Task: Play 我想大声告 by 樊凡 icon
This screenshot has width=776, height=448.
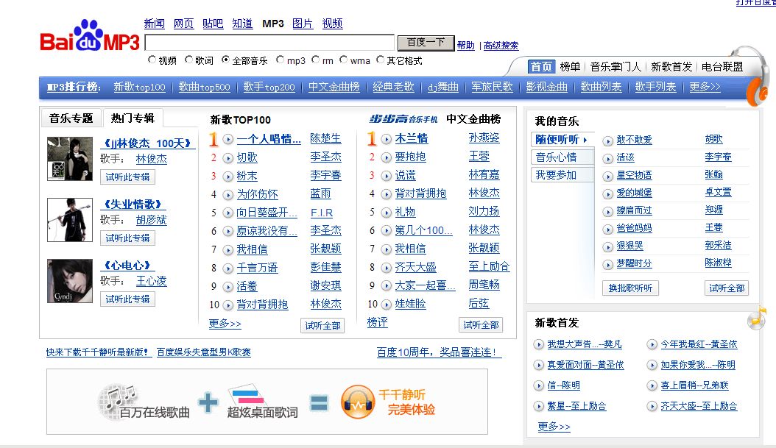Action: click(x=538, y=345)
